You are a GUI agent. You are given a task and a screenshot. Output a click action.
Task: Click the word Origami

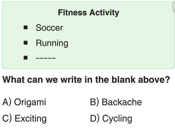[30, 102]
